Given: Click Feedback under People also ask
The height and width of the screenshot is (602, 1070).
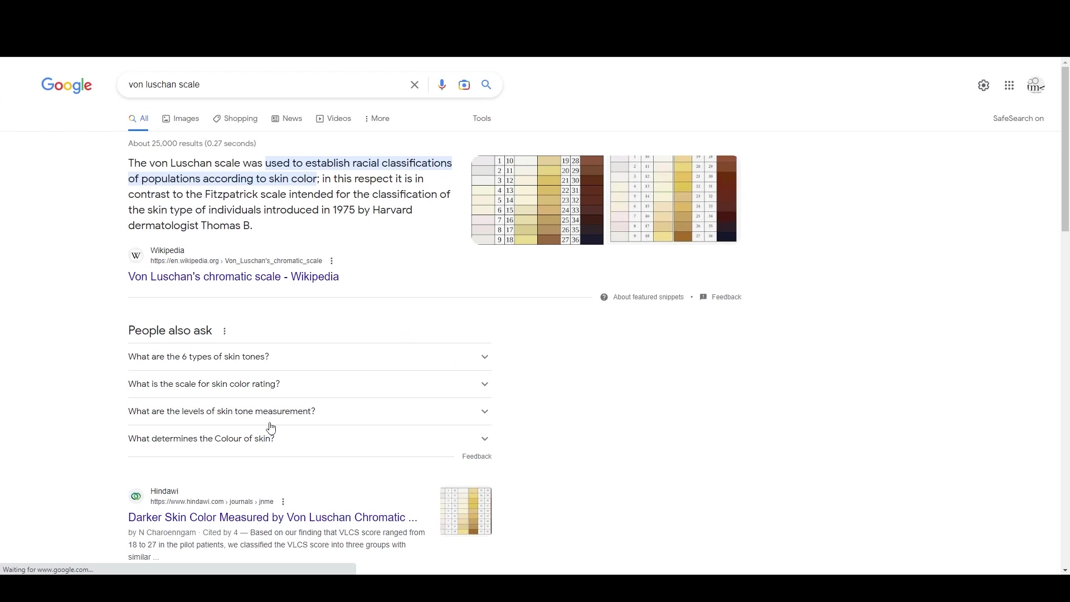Looking at the screenshot, I should (476, 457).
